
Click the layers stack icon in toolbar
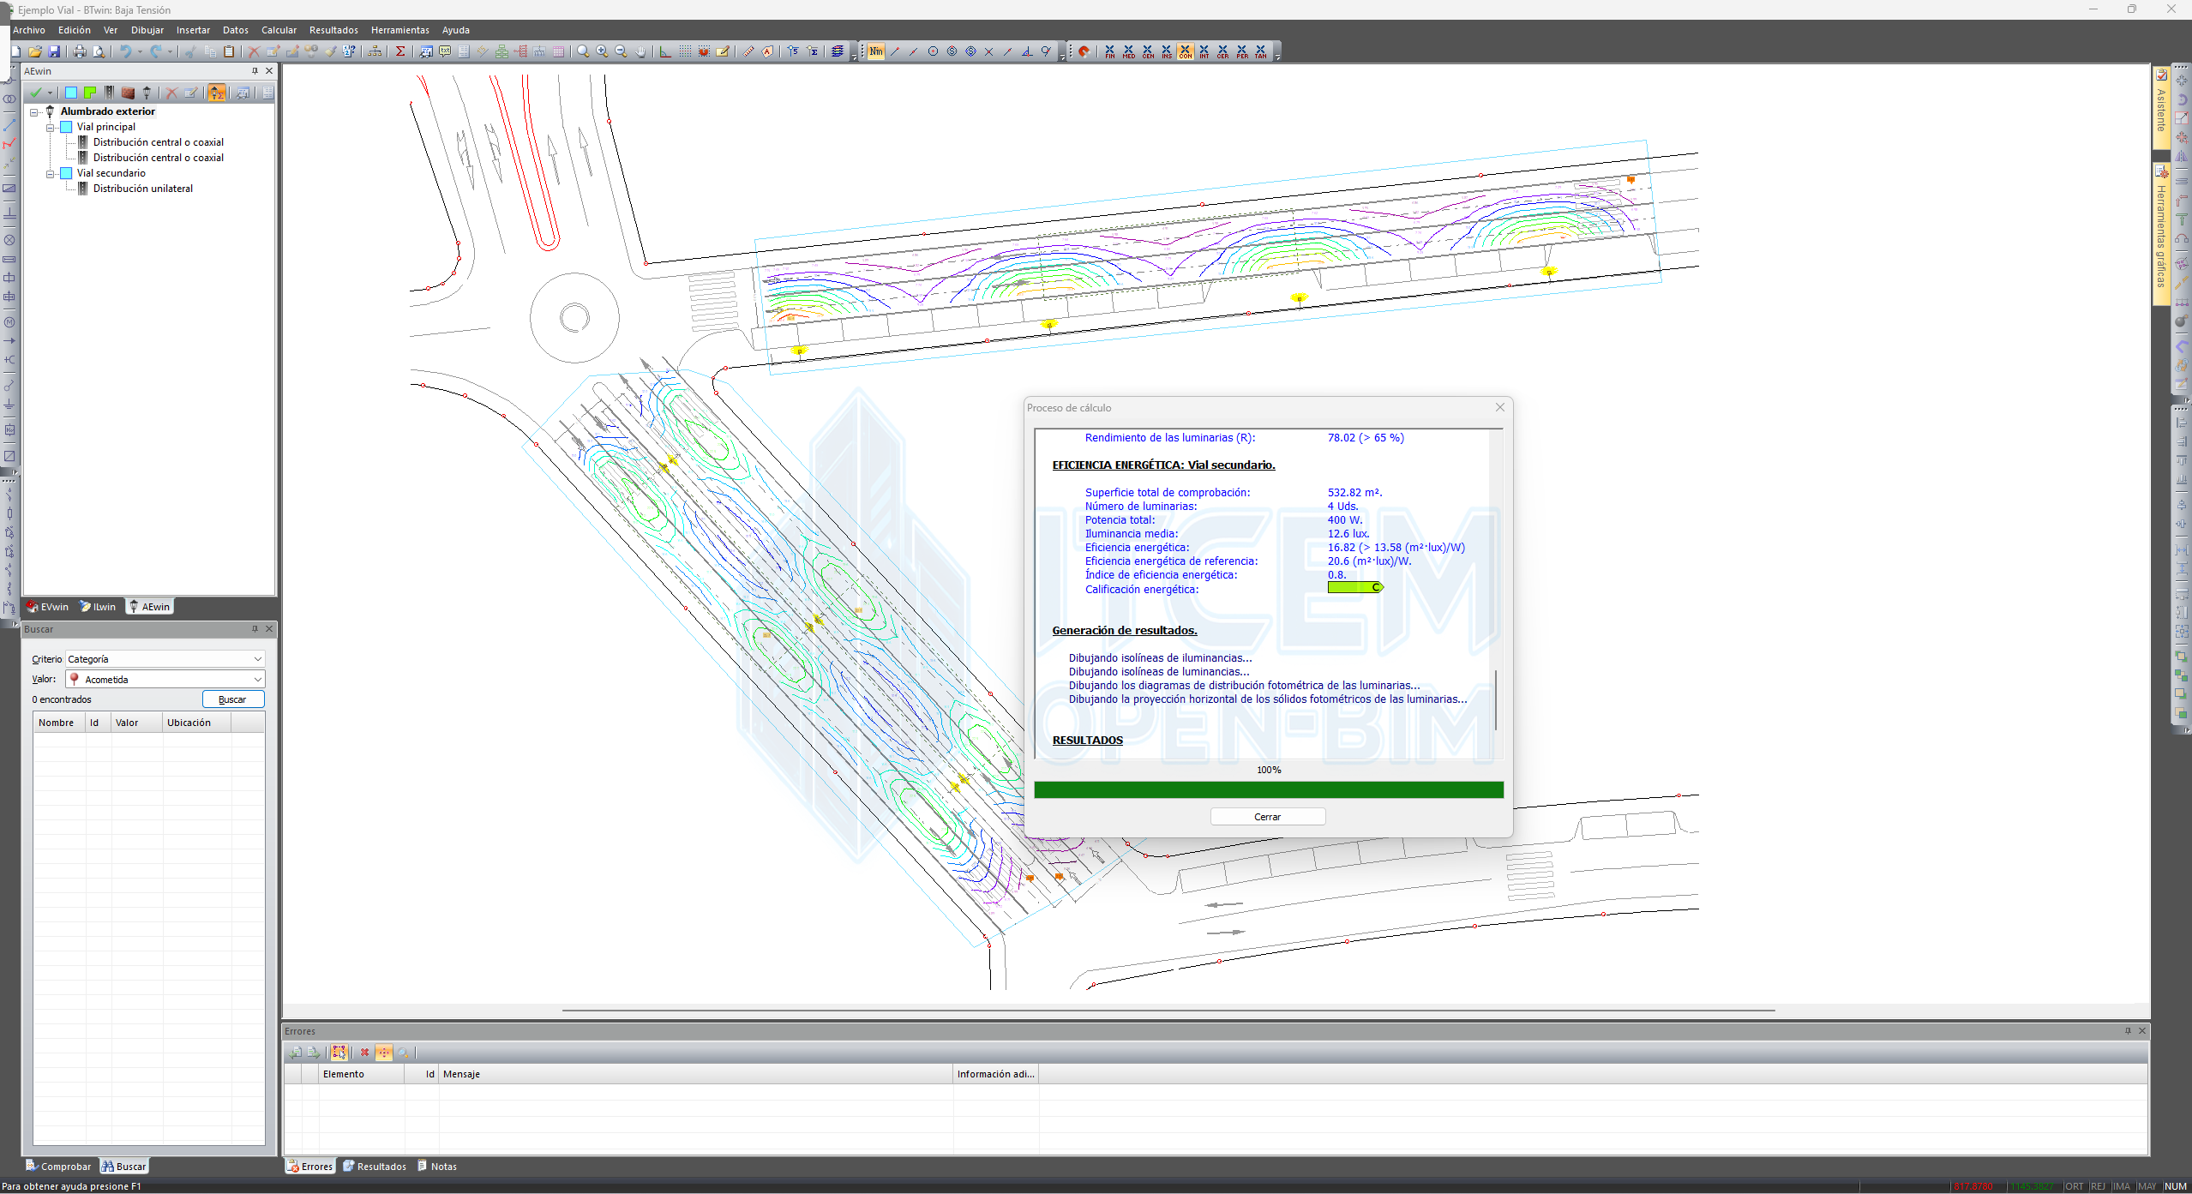tap(838, 51)
